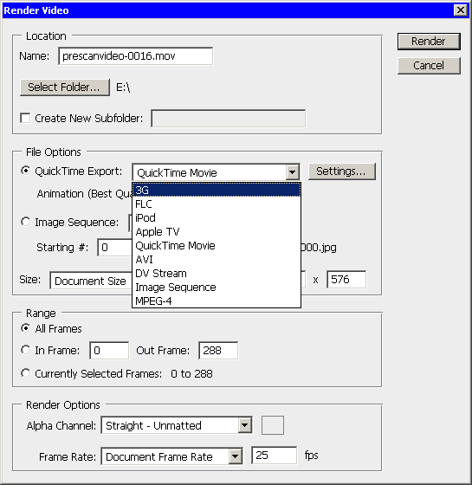Choose All Frames range option

(25, 328)
